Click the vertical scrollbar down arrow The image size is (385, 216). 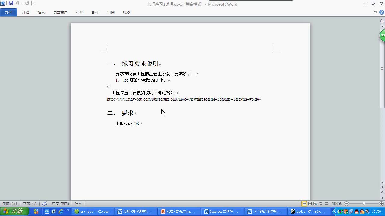tap(382, 182)
